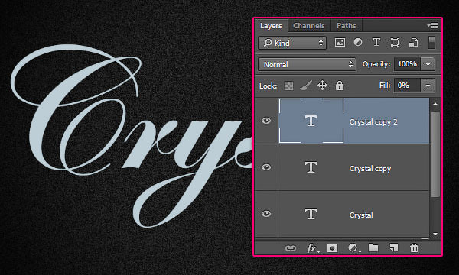Lock all padlock icon
Image resolution: width=459 pixels, height=275 pixels.
point(340,86)
